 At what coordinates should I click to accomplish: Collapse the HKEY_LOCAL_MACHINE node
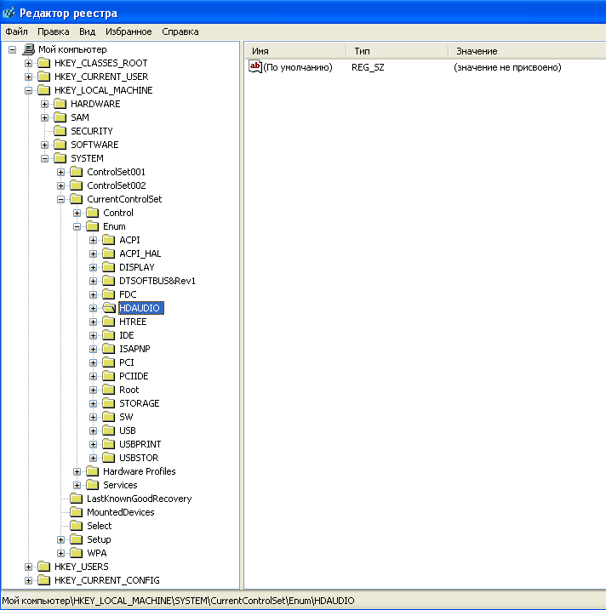point(28,91)
